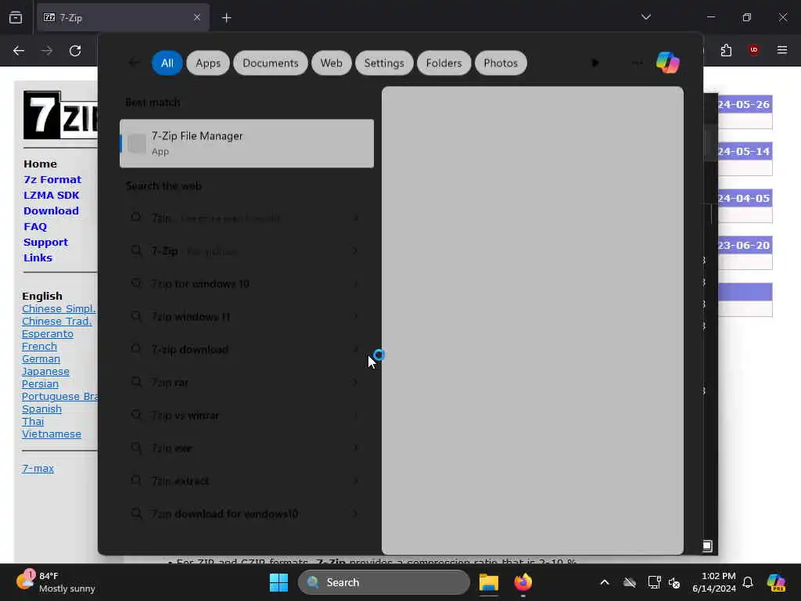The height and width of the screenshot is (601, 801).
Task: Click the cloud sync tray icon
Action: point(630,582)
